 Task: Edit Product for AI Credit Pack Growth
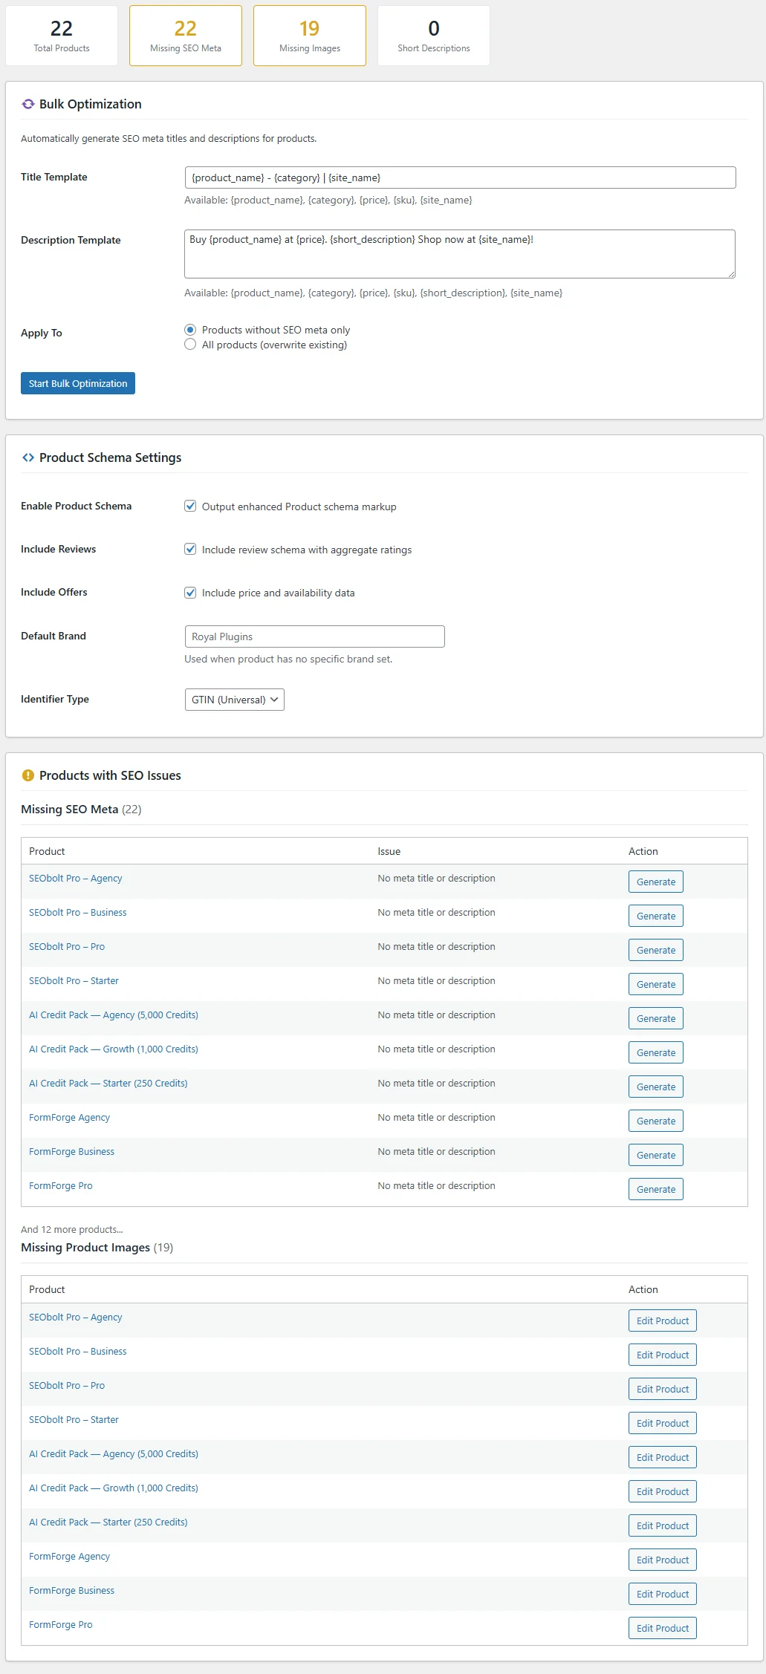663,1491
